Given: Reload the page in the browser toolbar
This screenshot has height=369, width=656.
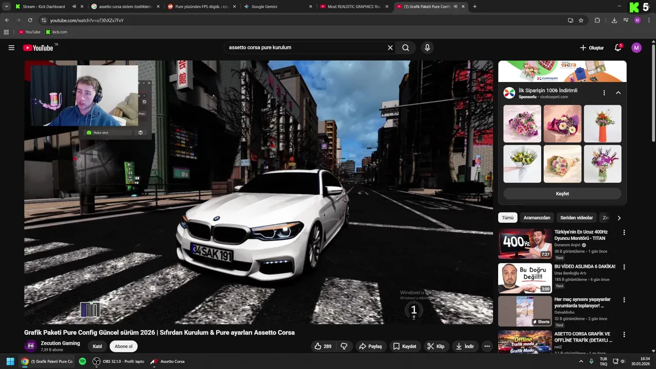Looking at the screenshot, I should [30, 20].
